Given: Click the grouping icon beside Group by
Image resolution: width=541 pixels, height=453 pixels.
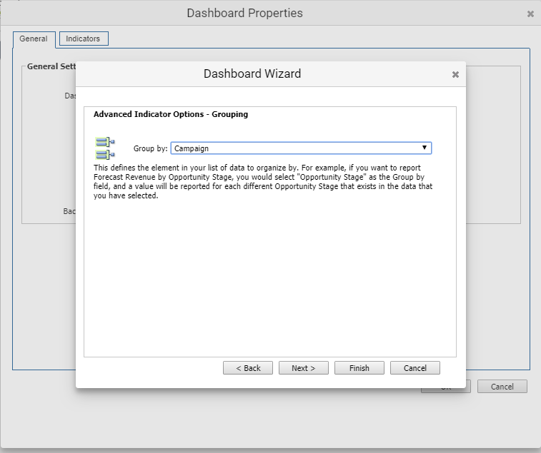Looking at the screenshot, I should (x=104, y=148).
